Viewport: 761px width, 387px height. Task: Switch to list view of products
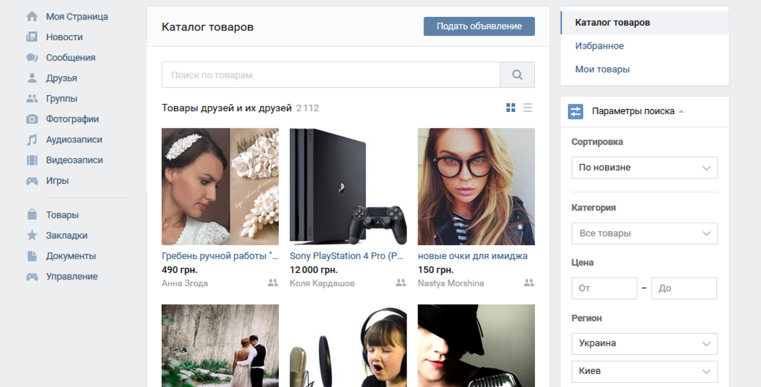[x=527, y=108]
